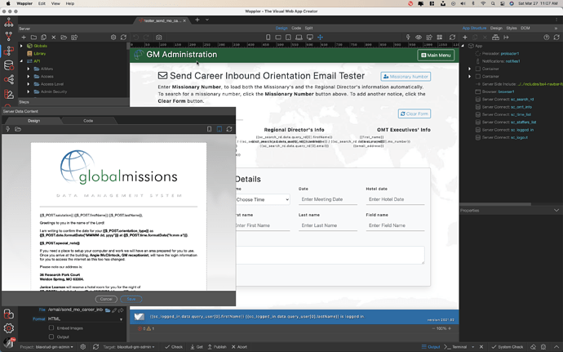Open the Database Manager icon in left sidebar
Screen dimensions: 563x352
9,65
